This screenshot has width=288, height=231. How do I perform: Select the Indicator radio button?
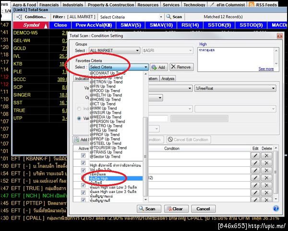(79, 109)
